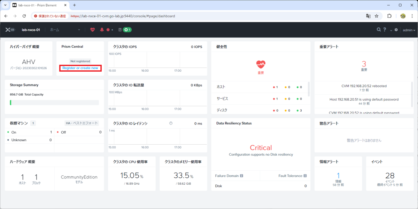Click info icon next to Fault Tolerance
Viewport: 418px width, 209px height.
305,176
